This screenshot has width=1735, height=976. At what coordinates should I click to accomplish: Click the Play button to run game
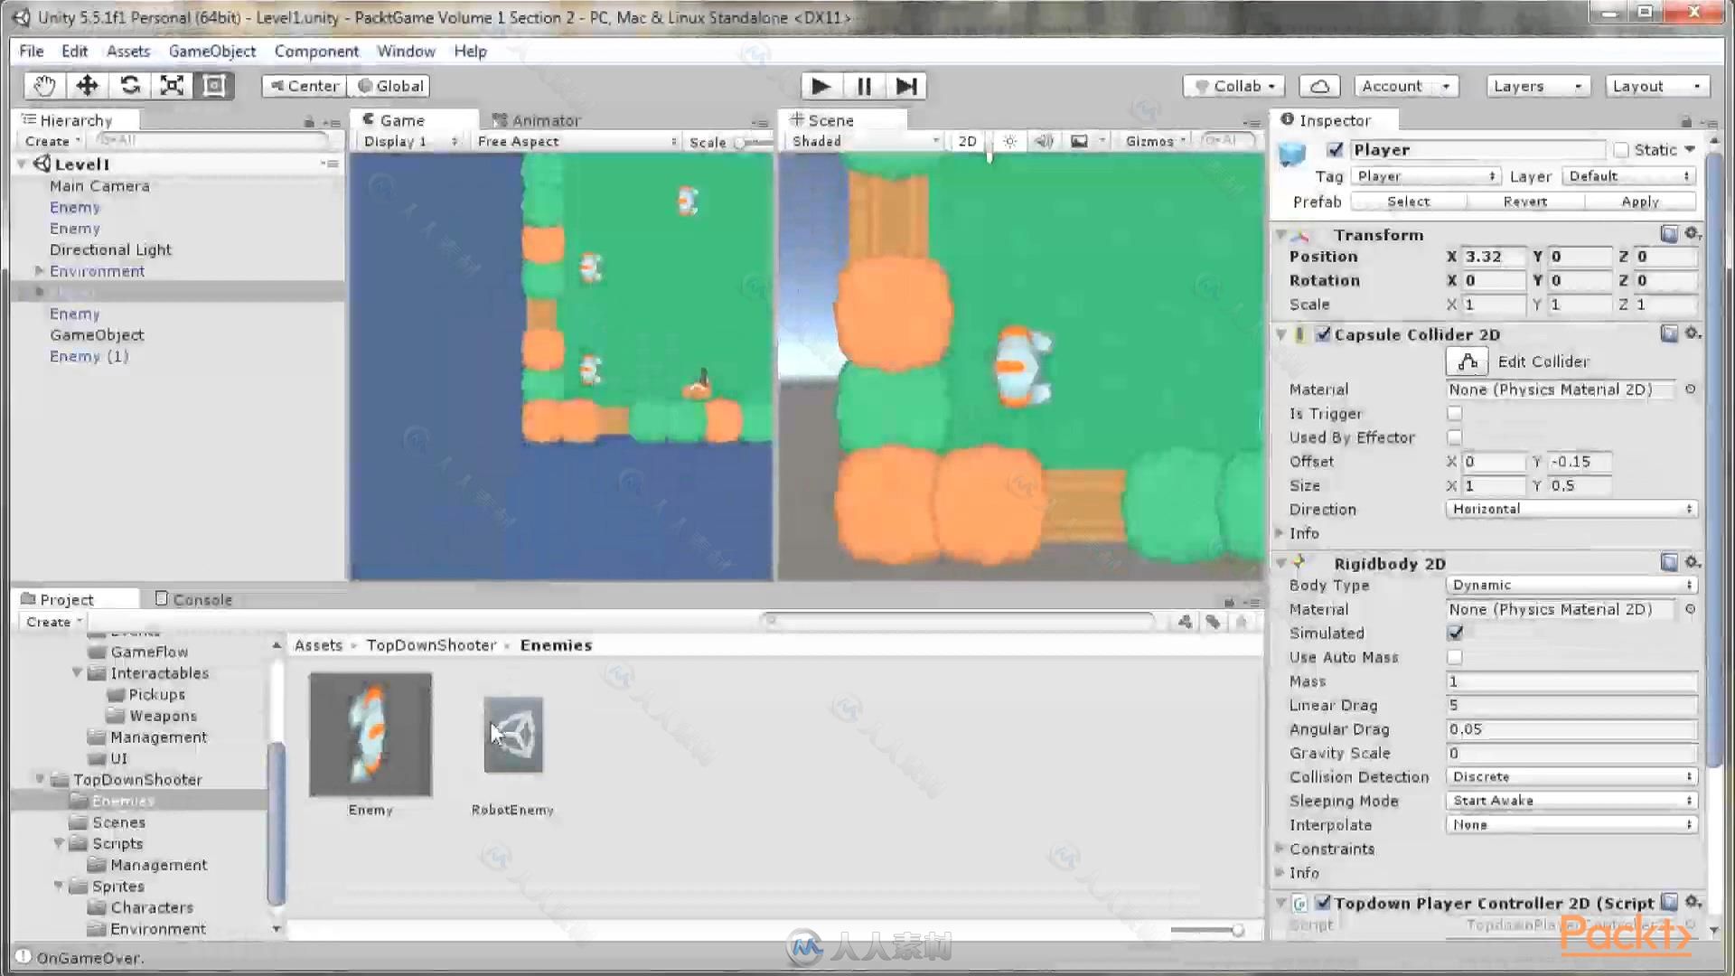(x=820, y=86)
